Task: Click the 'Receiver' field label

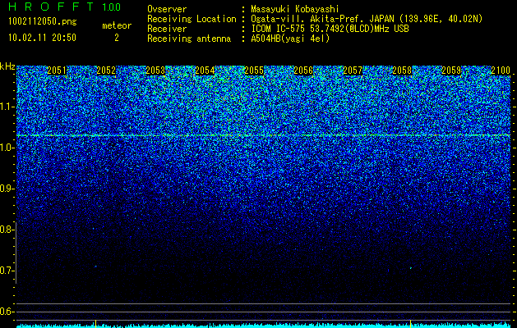Action: pos(167,29)
